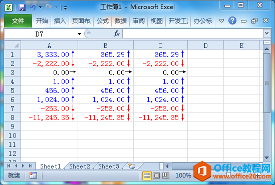Open Excel Help question mark icon
275x185 pixels.
[x=232, y=20]
